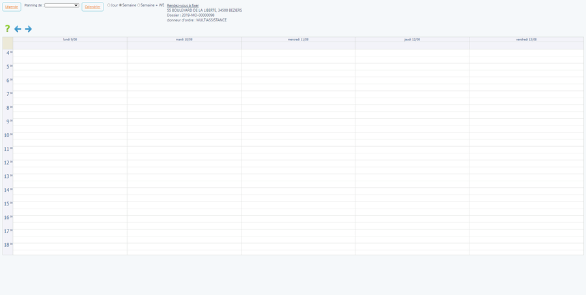This screenshot has width=586, height=295.
Task: Advance to next week with right arrow
Action: click(x=29, y=29)
